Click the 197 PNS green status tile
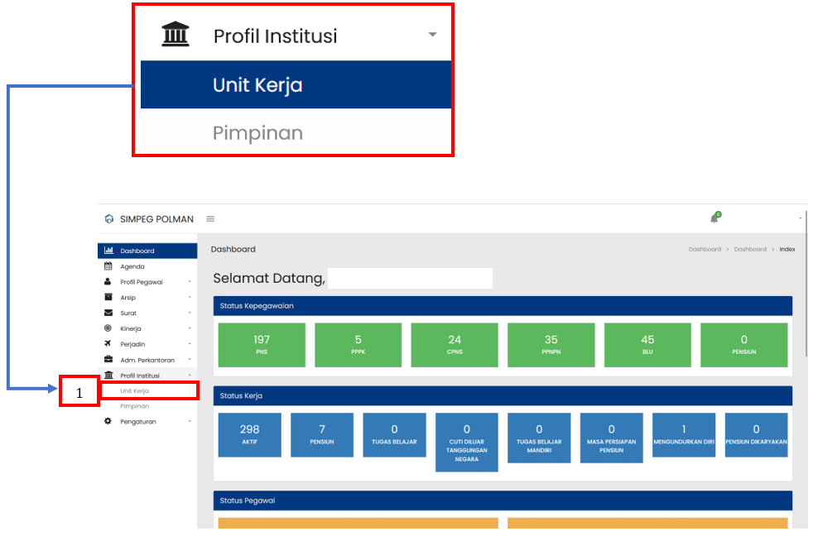Viewport: 818px width, 536px height. (x=262, y=345)
